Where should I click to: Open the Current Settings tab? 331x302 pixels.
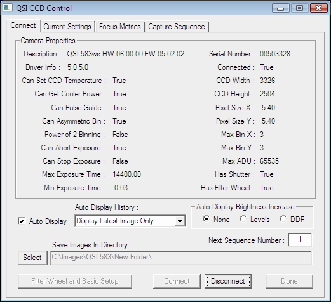pyautogui.click(x=67, y=27)
